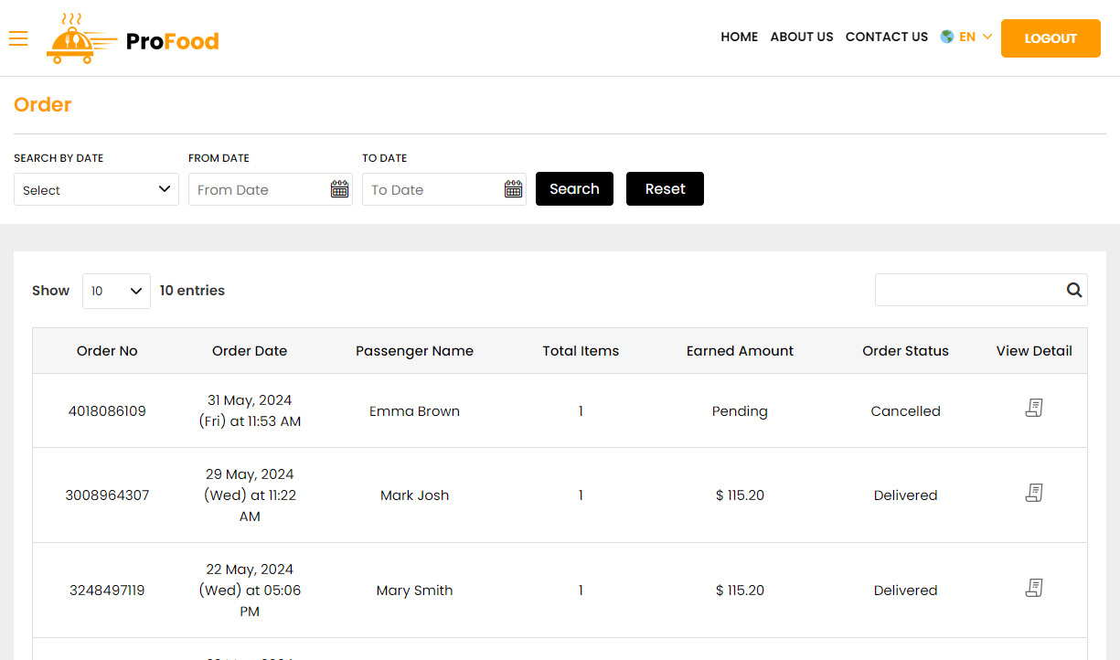Click Mary Smith's Delivered status
The height and width of the screenshot is (660, 1120).
(x=905, y=591)
